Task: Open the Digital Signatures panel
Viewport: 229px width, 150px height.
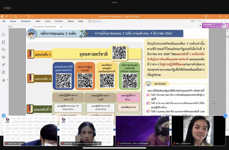Action: coord(3,80)
